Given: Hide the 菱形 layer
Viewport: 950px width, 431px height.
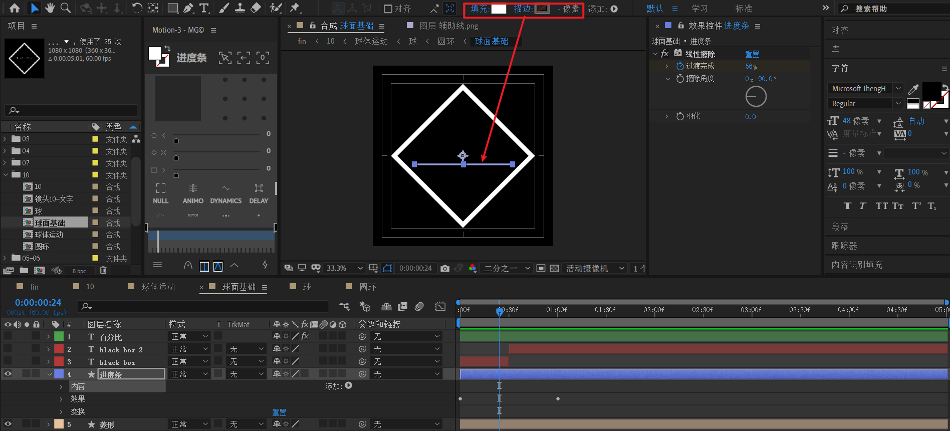Looking at the screenshot, I should (x=8, y=424).
